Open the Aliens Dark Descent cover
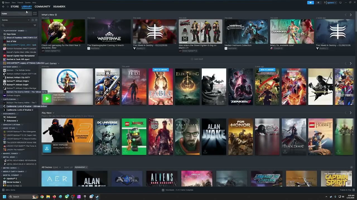The image size is (357, 200). (161, 179)
